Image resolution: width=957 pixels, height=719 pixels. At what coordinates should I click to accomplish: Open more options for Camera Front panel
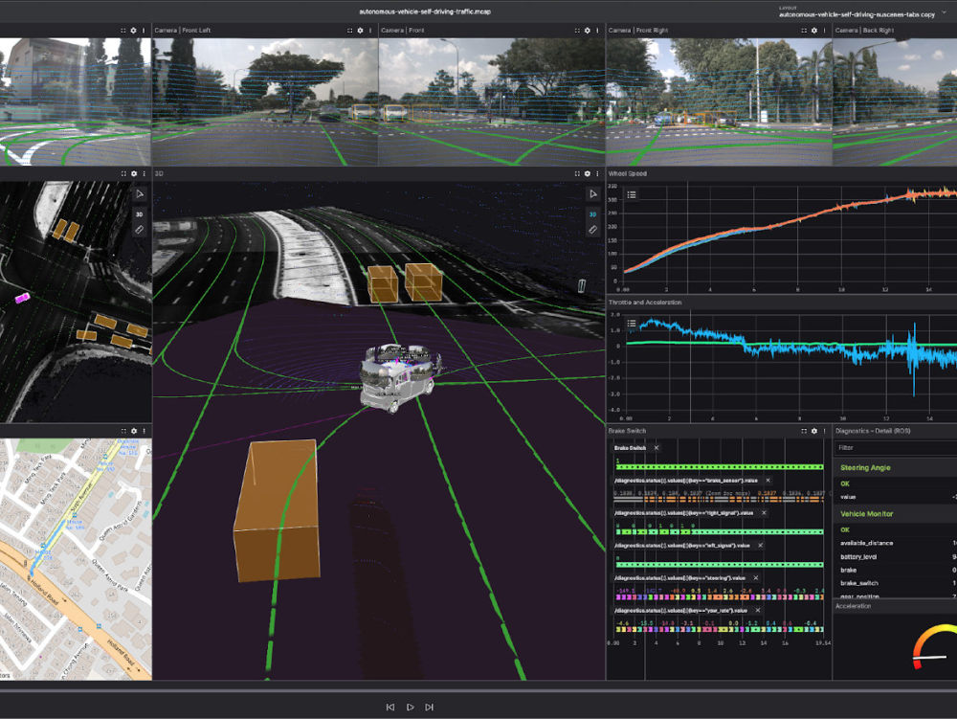[597, 30]
